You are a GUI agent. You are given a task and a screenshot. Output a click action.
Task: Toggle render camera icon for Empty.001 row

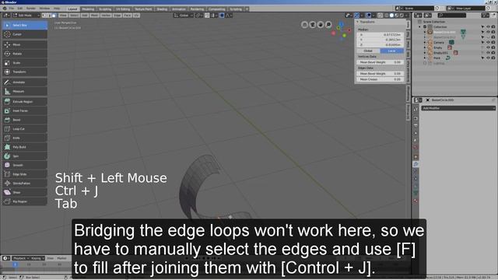tap(493, 53)
